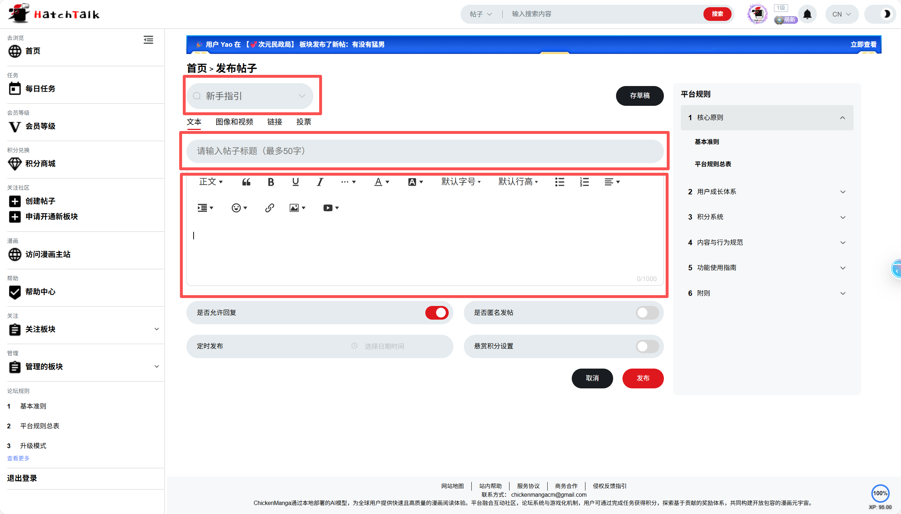The width and height of the screenshot is (901, 514).
Task: Enable anonymous posting switch
Action: pyautogui.click(x=647, y=313)
